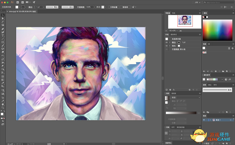Expand the 描边 row in Appearance panel

pyautogui.click(x=170, y=42)
